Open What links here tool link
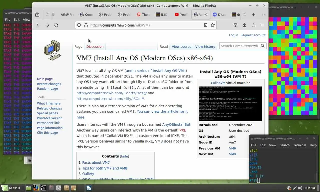Screen dimensions: 320x192 click(49, 103)
